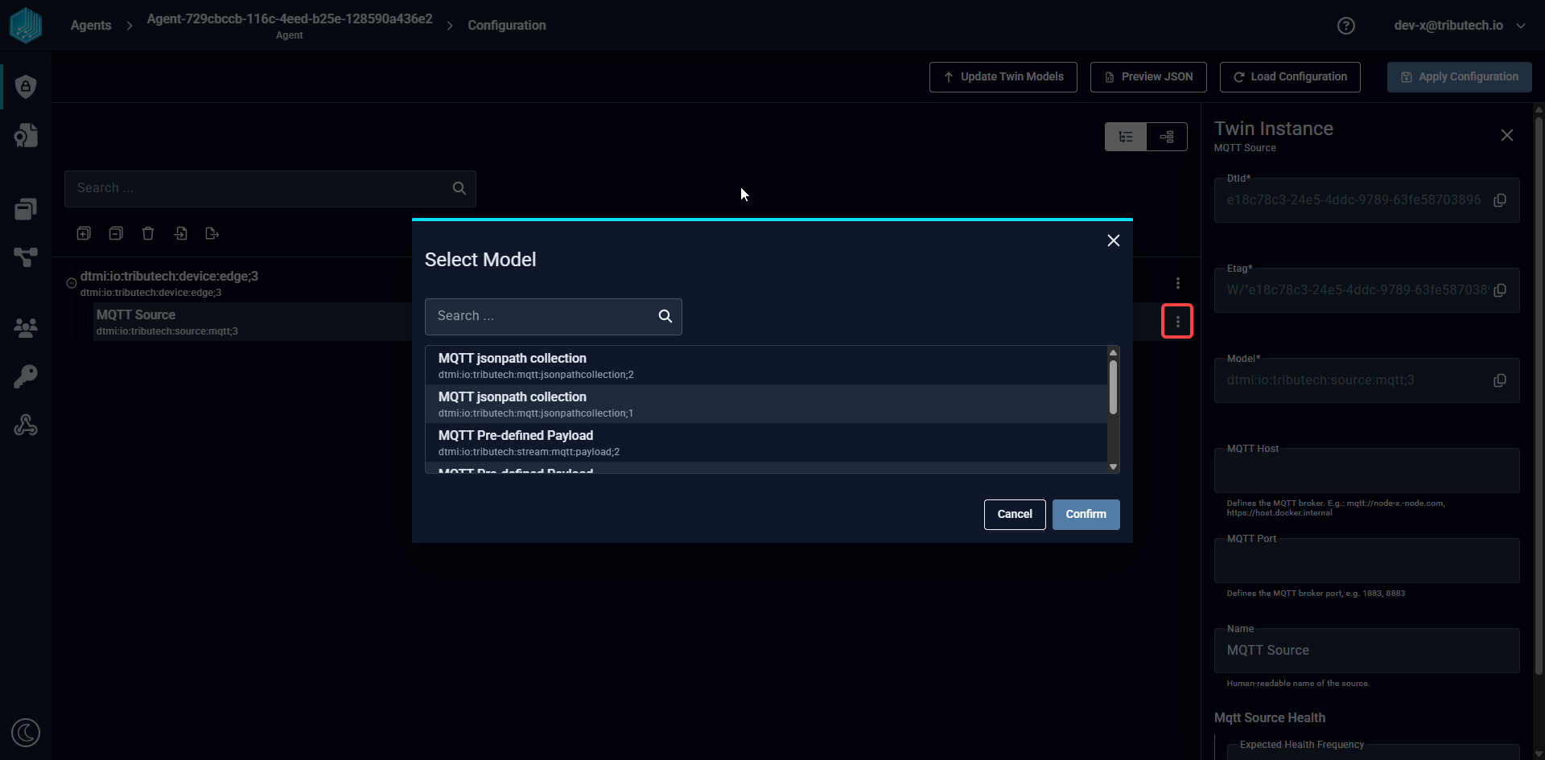Click the Expected Health Frequency field

(x=1373, y=751)
